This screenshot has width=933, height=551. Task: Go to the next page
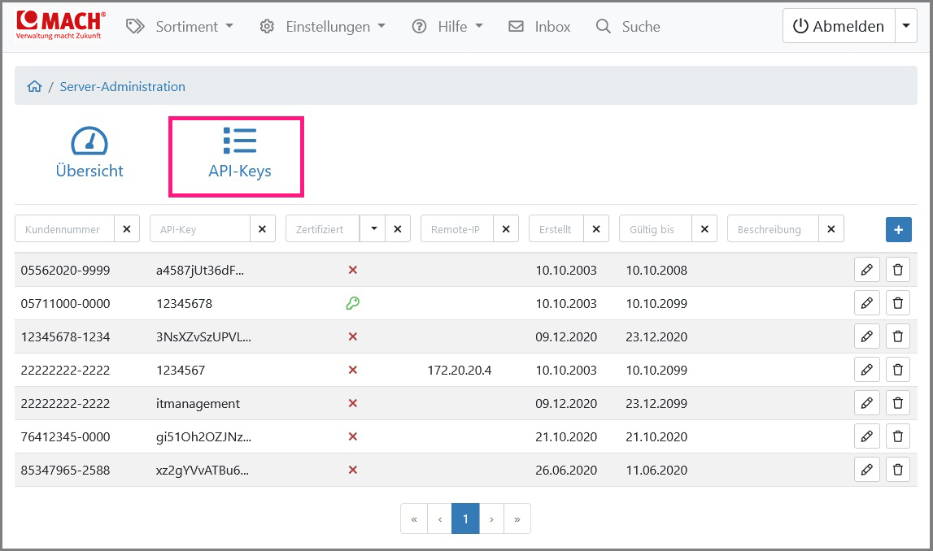(x=491, y=519)
